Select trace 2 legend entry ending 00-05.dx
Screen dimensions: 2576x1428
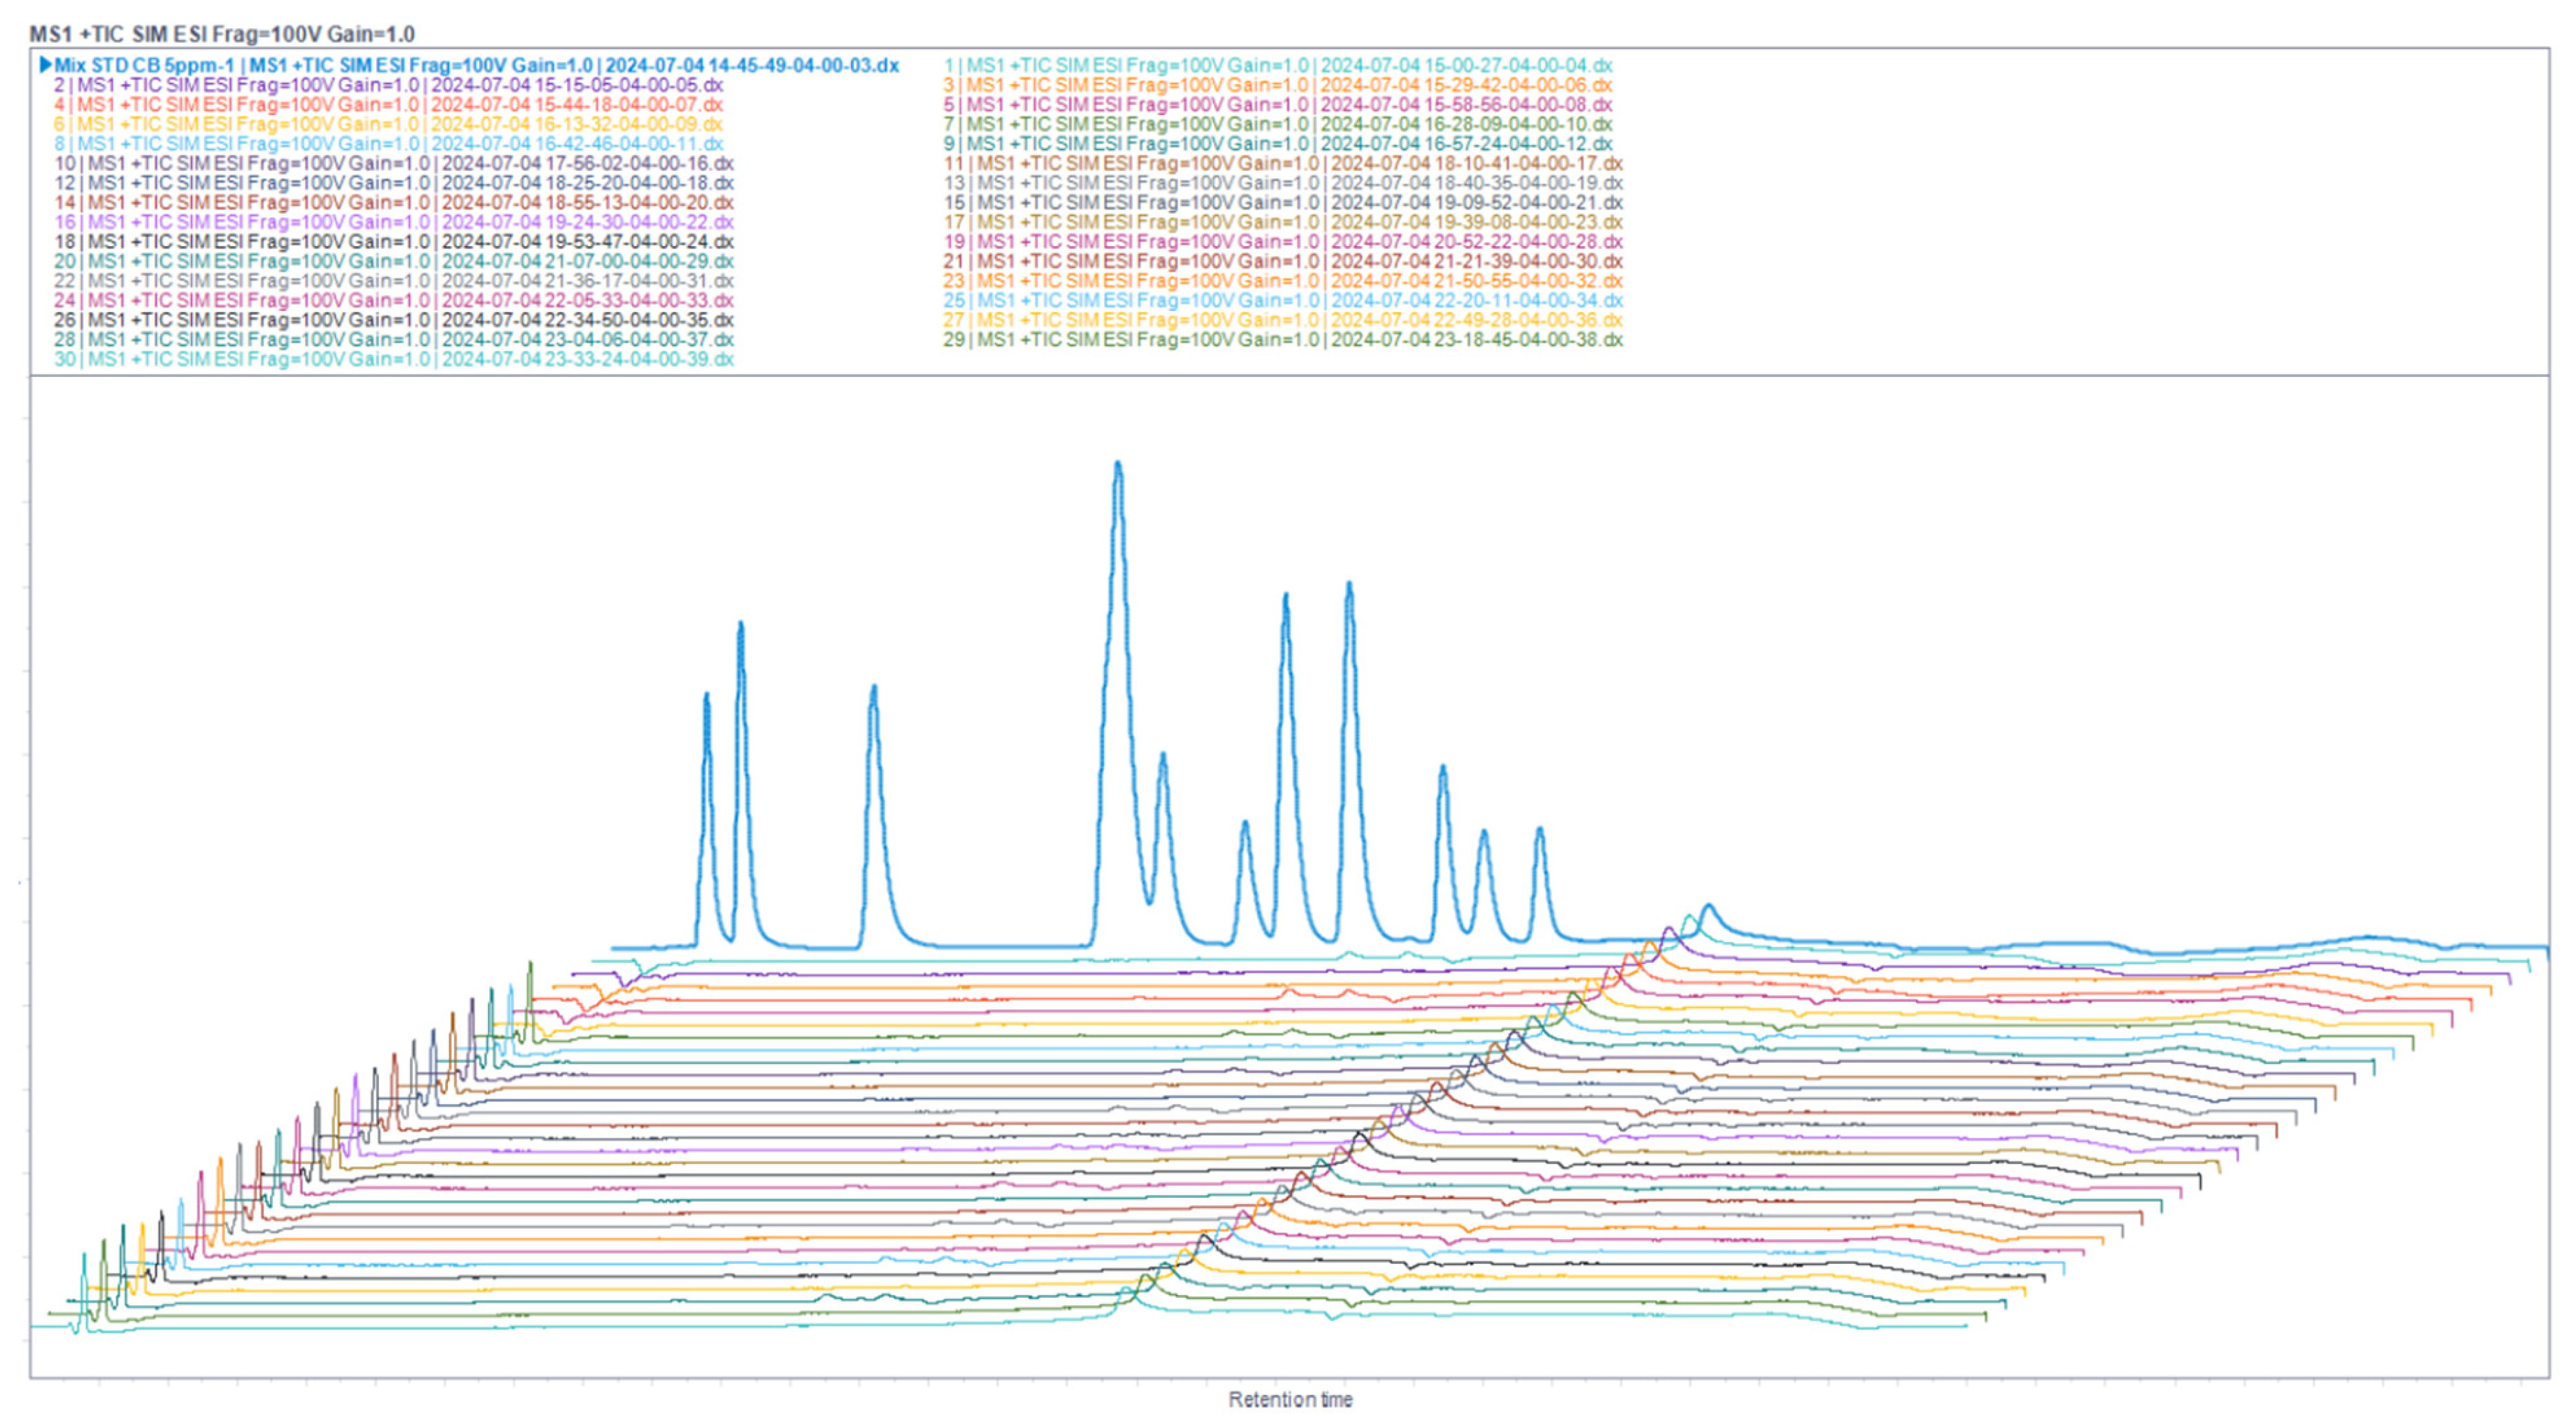[x=388, y=85]
